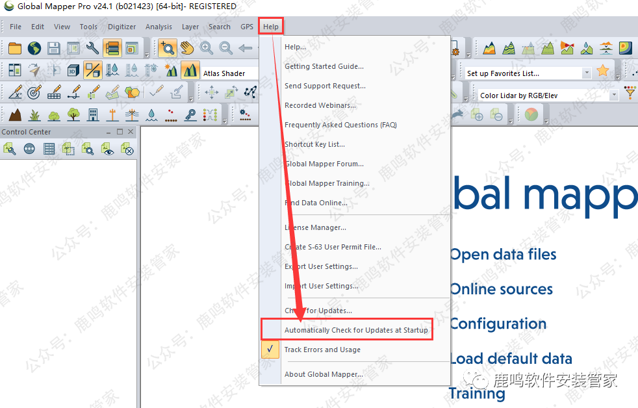Close the Control Center panel
The image size is (638, 408).
coord(131,132)
